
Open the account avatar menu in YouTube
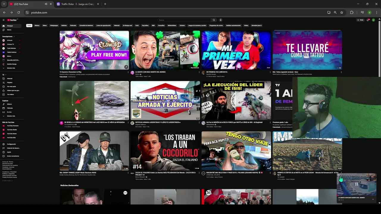[374, 20]
